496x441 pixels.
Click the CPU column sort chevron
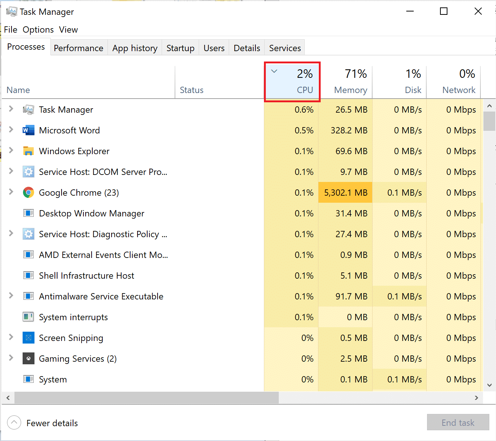point(274,71)
